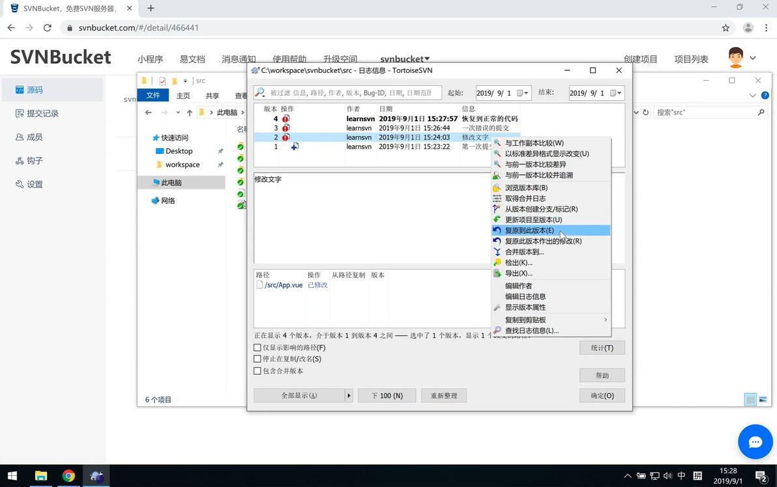The image size is (777, 487).
Task: Click the filter magnifier icon in log dialog
Action: point(259,92)
